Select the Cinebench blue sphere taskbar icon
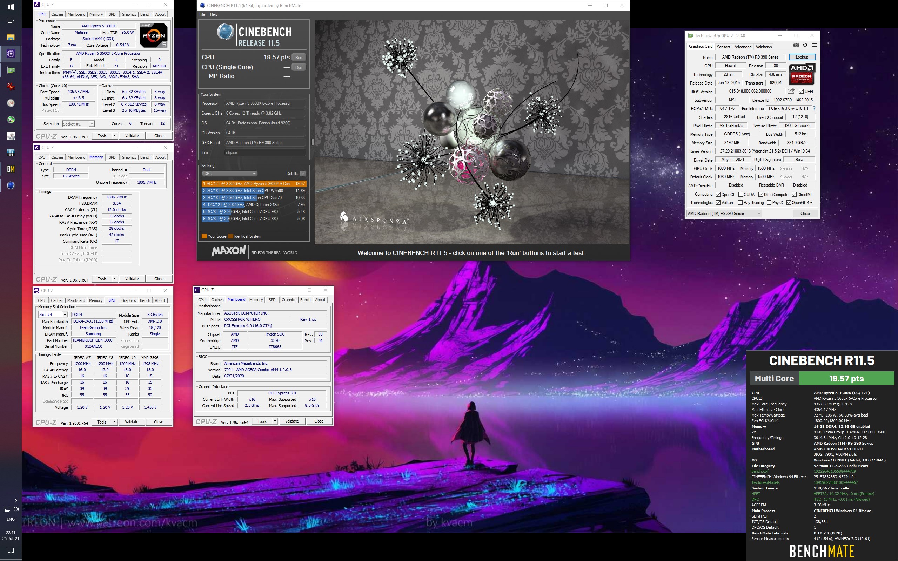 click(11, 185)
